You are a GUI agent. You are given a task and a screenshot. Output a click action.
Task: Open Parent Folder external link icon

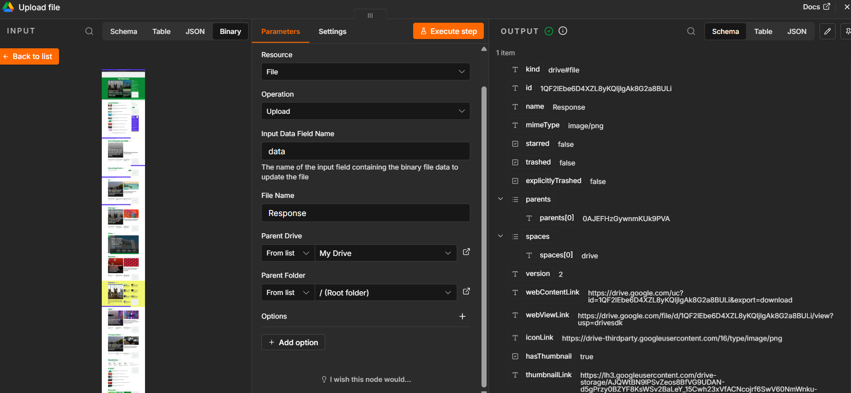(466, 291)
